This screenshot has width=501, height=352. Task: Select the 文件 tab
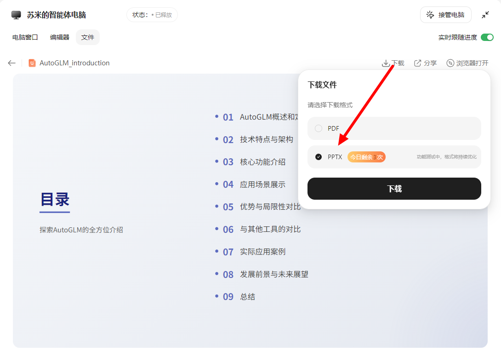pyautogui.click(x=87, y=37)
